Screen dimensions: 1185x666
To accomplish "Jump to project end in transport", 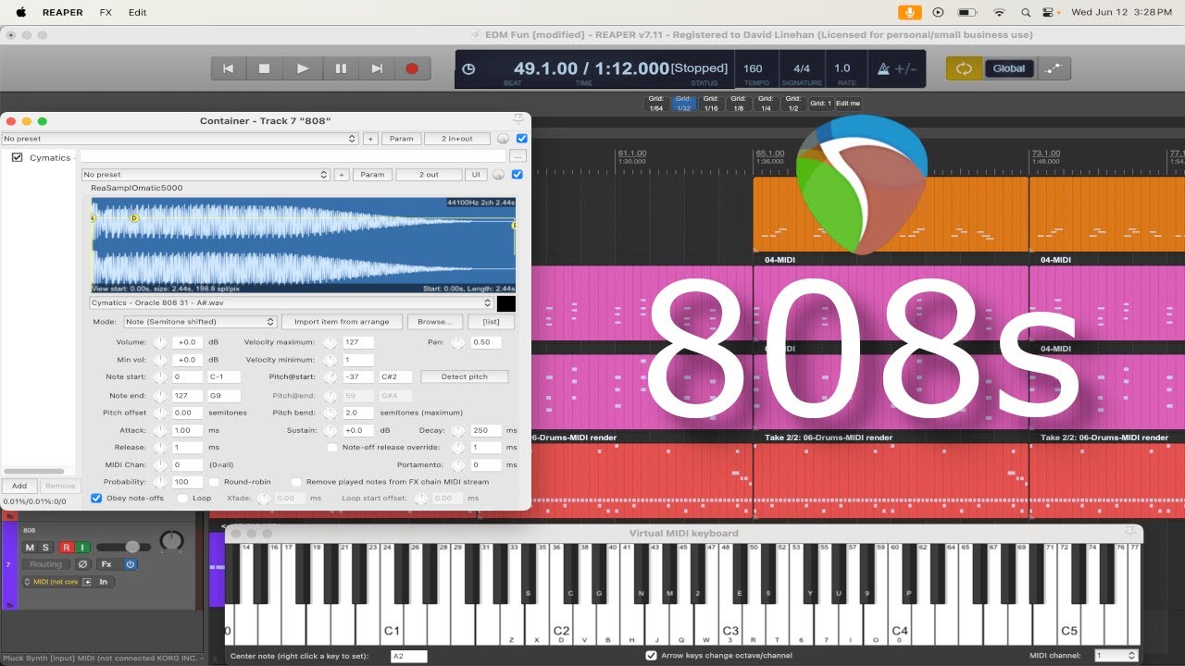I will point(376,68).
